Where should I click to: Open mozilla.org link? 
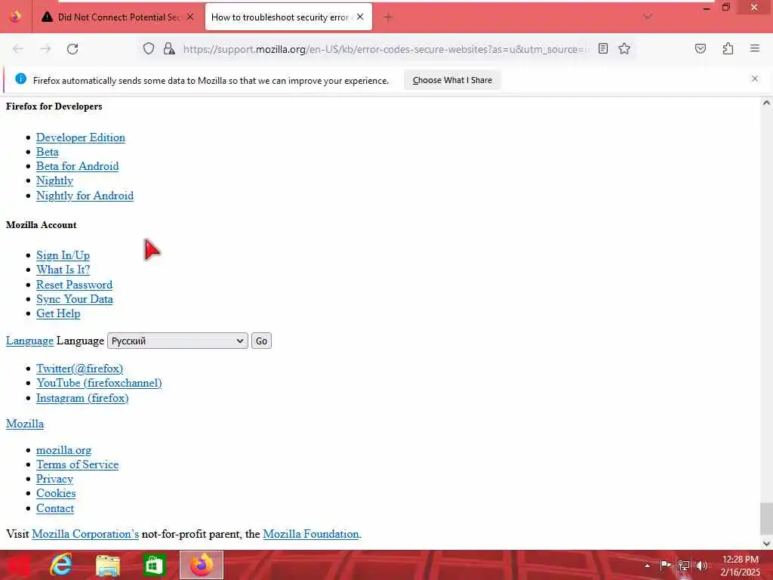(x=63, y=450)
